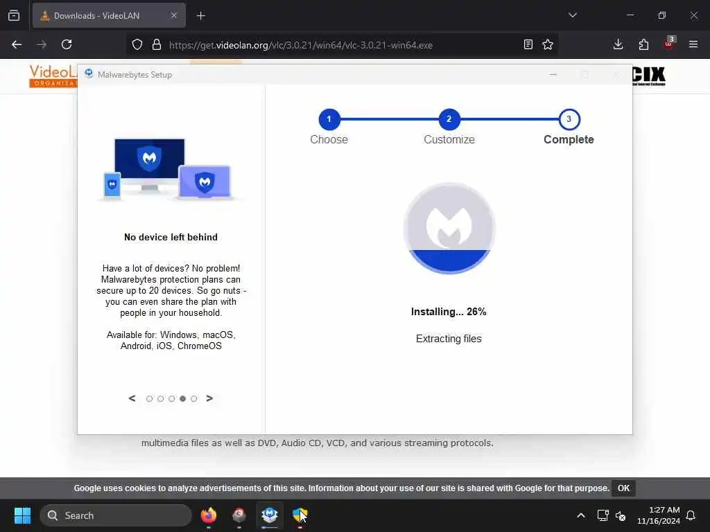Open the Firefox hamburger menu
Viewport: 710px width, 532px height.
693,44
